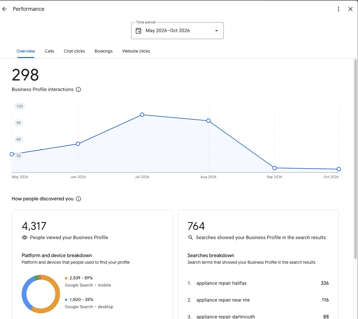358x319 pixels.
Task: Select the Sep 2026 data point on chart
Action: click(x=275, y=168)
